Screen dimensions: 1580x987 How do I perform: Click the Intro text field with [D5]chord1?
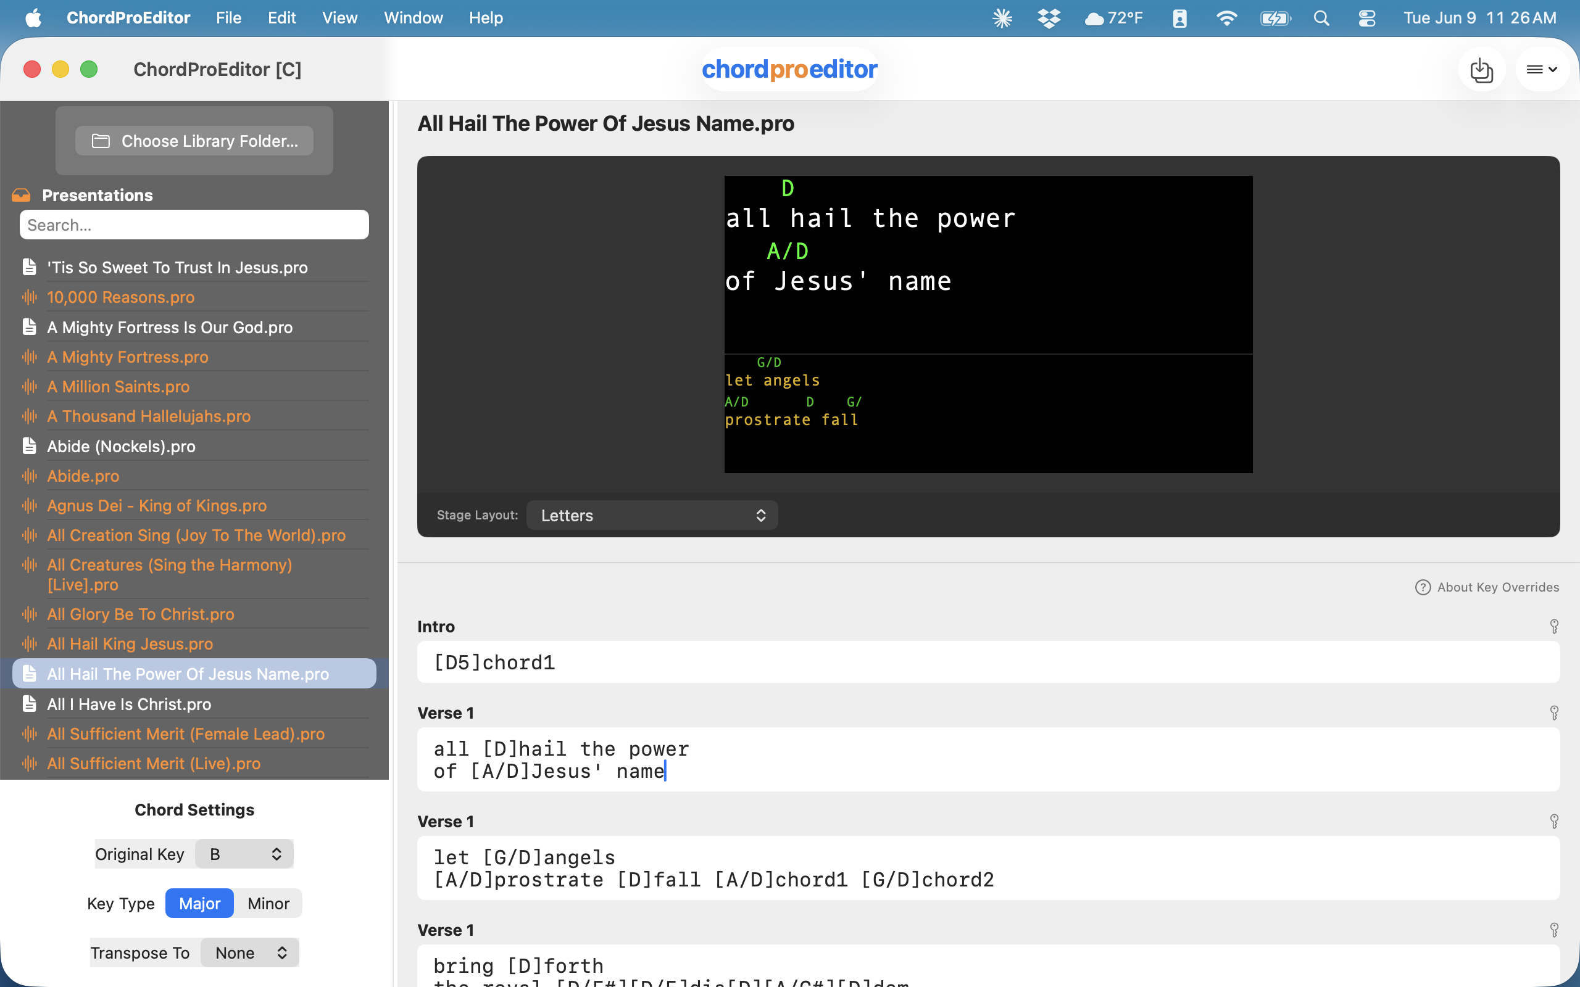pyautogui.click(x=989, y=662)
